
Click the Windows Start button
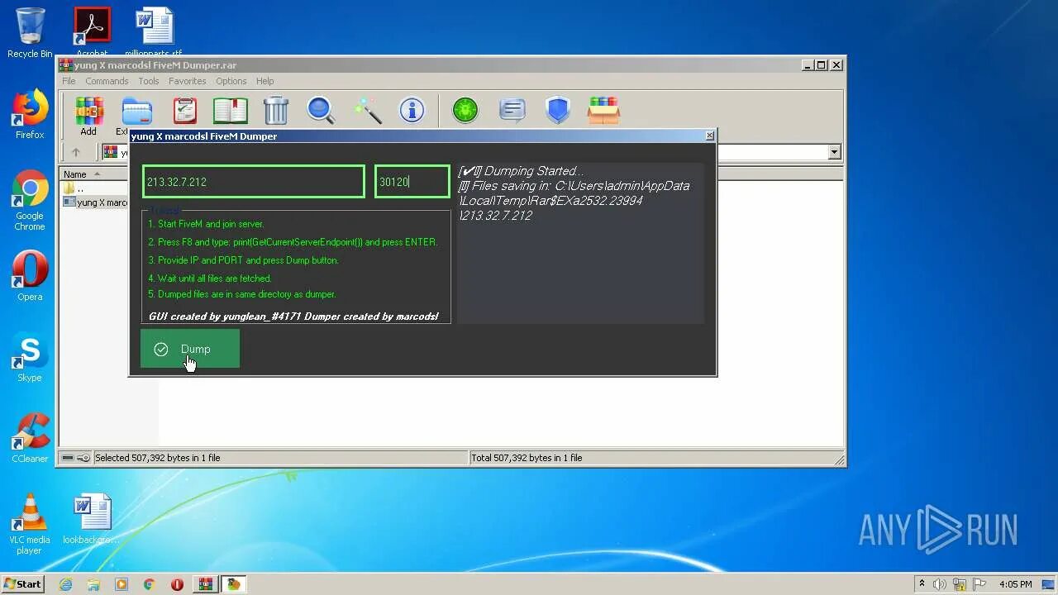click(23, 583)
